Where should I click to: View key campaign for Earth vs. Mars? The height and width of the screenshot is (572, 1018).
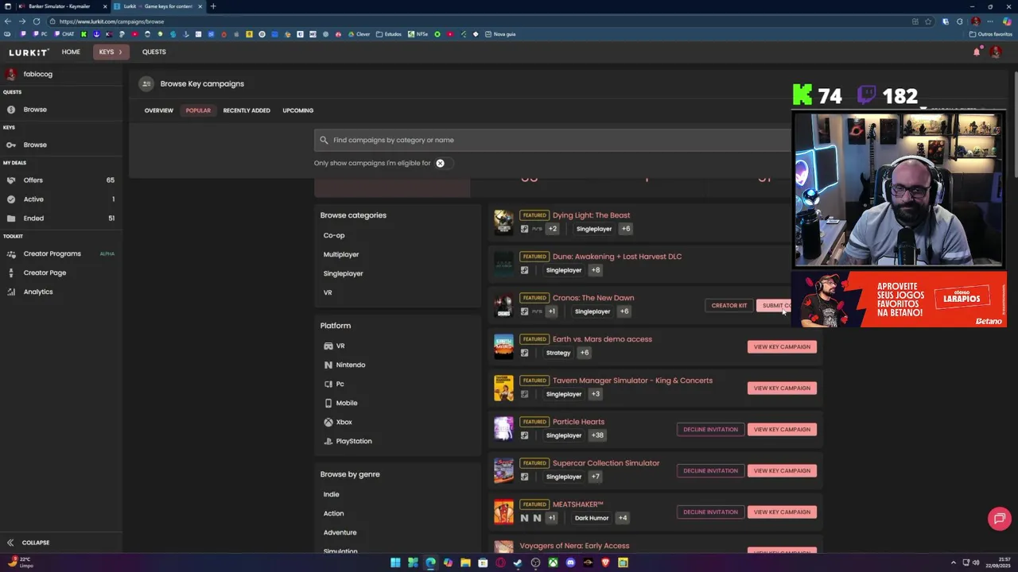[x=782, y=346]
